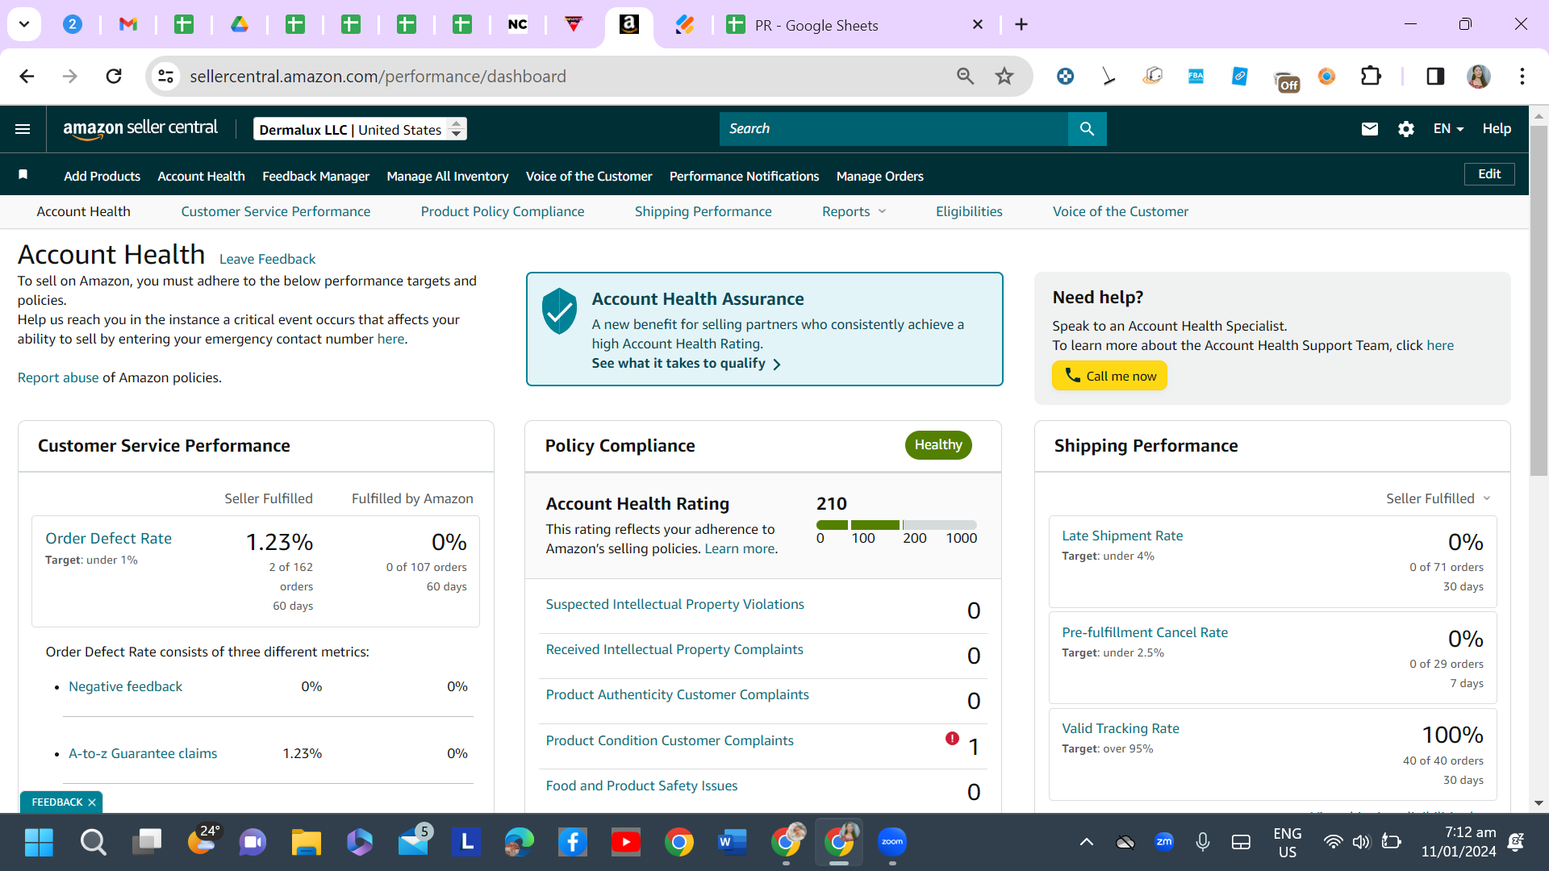Viewport: 1549px width, 871px height.
Task: Open the Dermalux LLC marketplace selector
Action: [x=360, y=129]
